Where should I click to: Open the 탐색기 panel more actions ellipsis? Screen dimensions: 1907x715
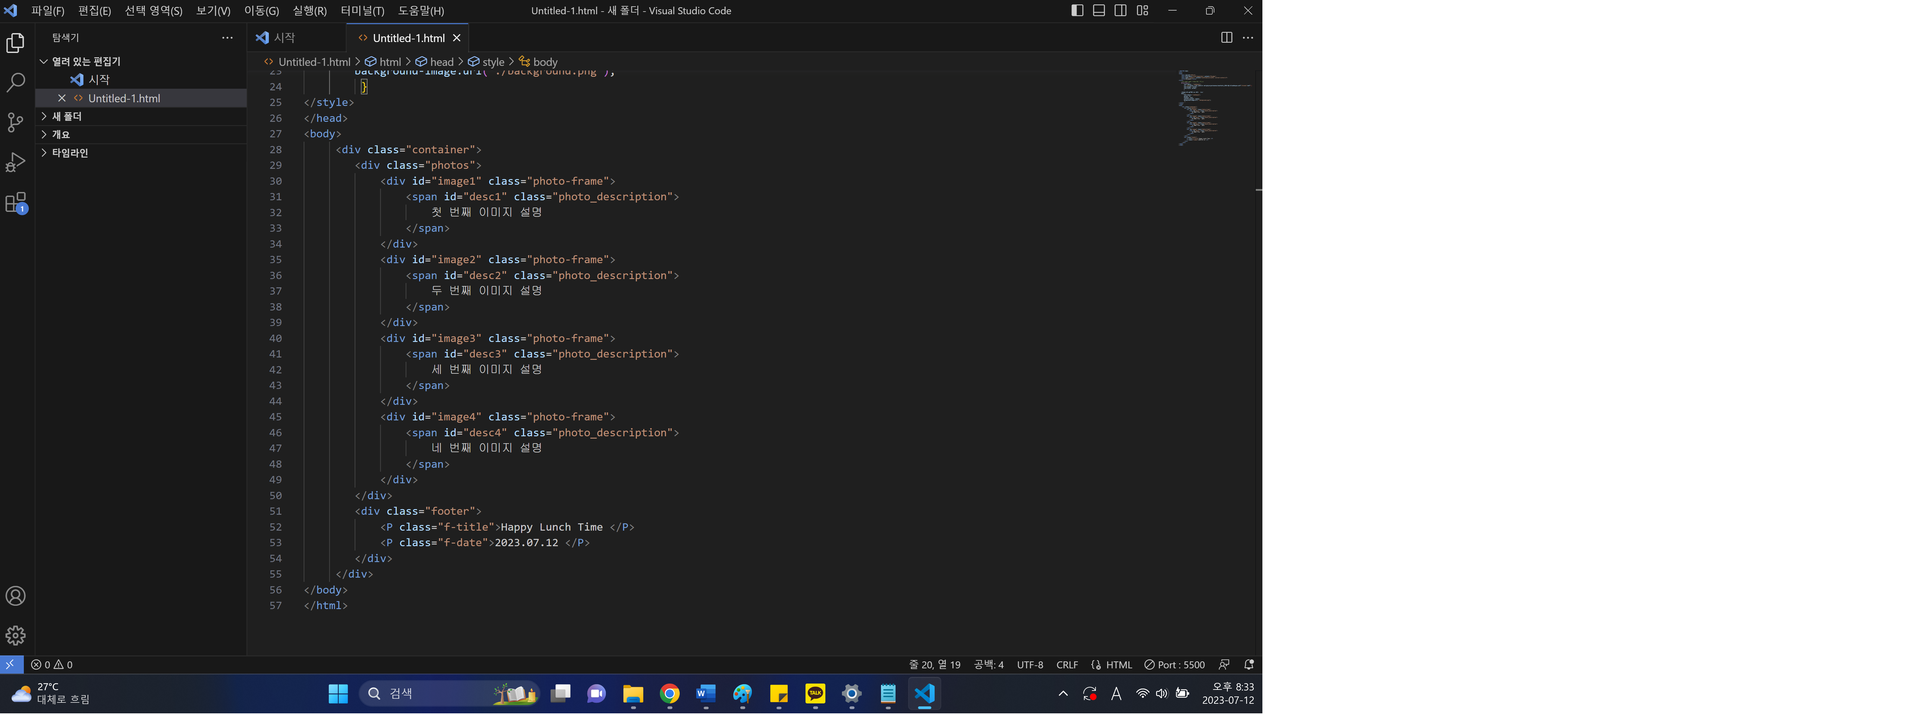(x=227, y=38)
